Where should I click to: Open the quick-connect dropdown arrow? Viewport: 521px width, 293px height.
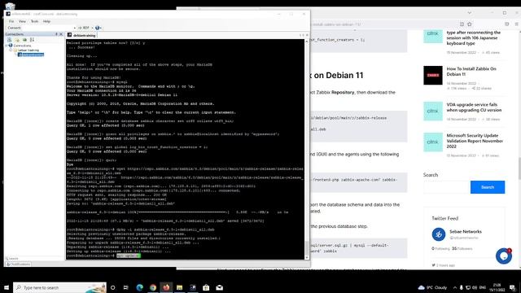[74, 28]
